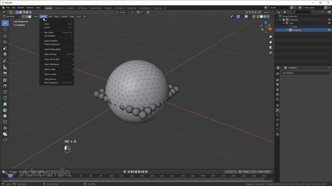This screenshot has width=332, height=186.
Task: Hide Collection using its eye icon
Action: click(329, 20)
